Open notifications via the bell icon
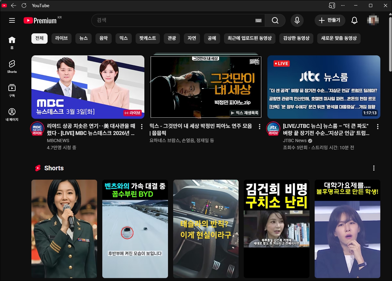The width and height of the screenshot is (392, 281). coord(354,20)
